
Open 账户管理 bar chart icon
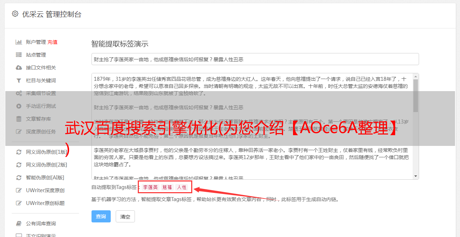pos(19,42)
